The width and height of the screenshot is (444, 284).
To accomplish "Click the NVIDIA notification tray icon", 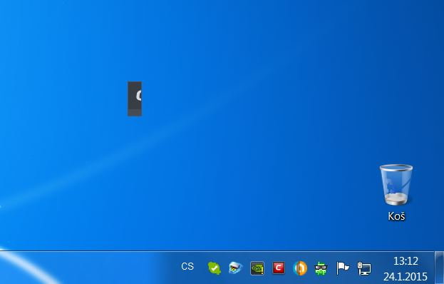I will (257, 268).
